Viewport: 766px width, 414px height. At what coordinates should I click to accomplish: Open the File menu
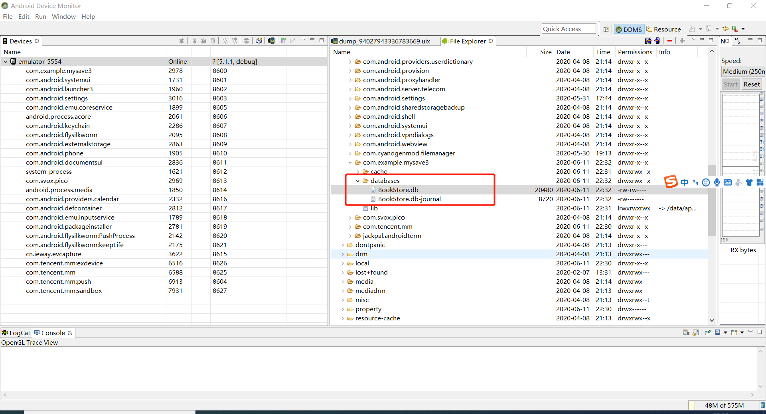pyautogui.click(x=8, y=16)
